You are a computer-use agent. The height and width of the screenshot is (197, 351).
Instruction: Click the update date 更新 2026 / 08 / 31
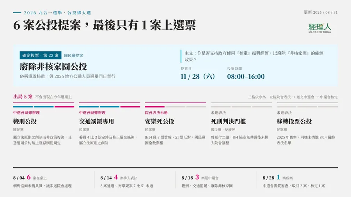click(321, 12)
